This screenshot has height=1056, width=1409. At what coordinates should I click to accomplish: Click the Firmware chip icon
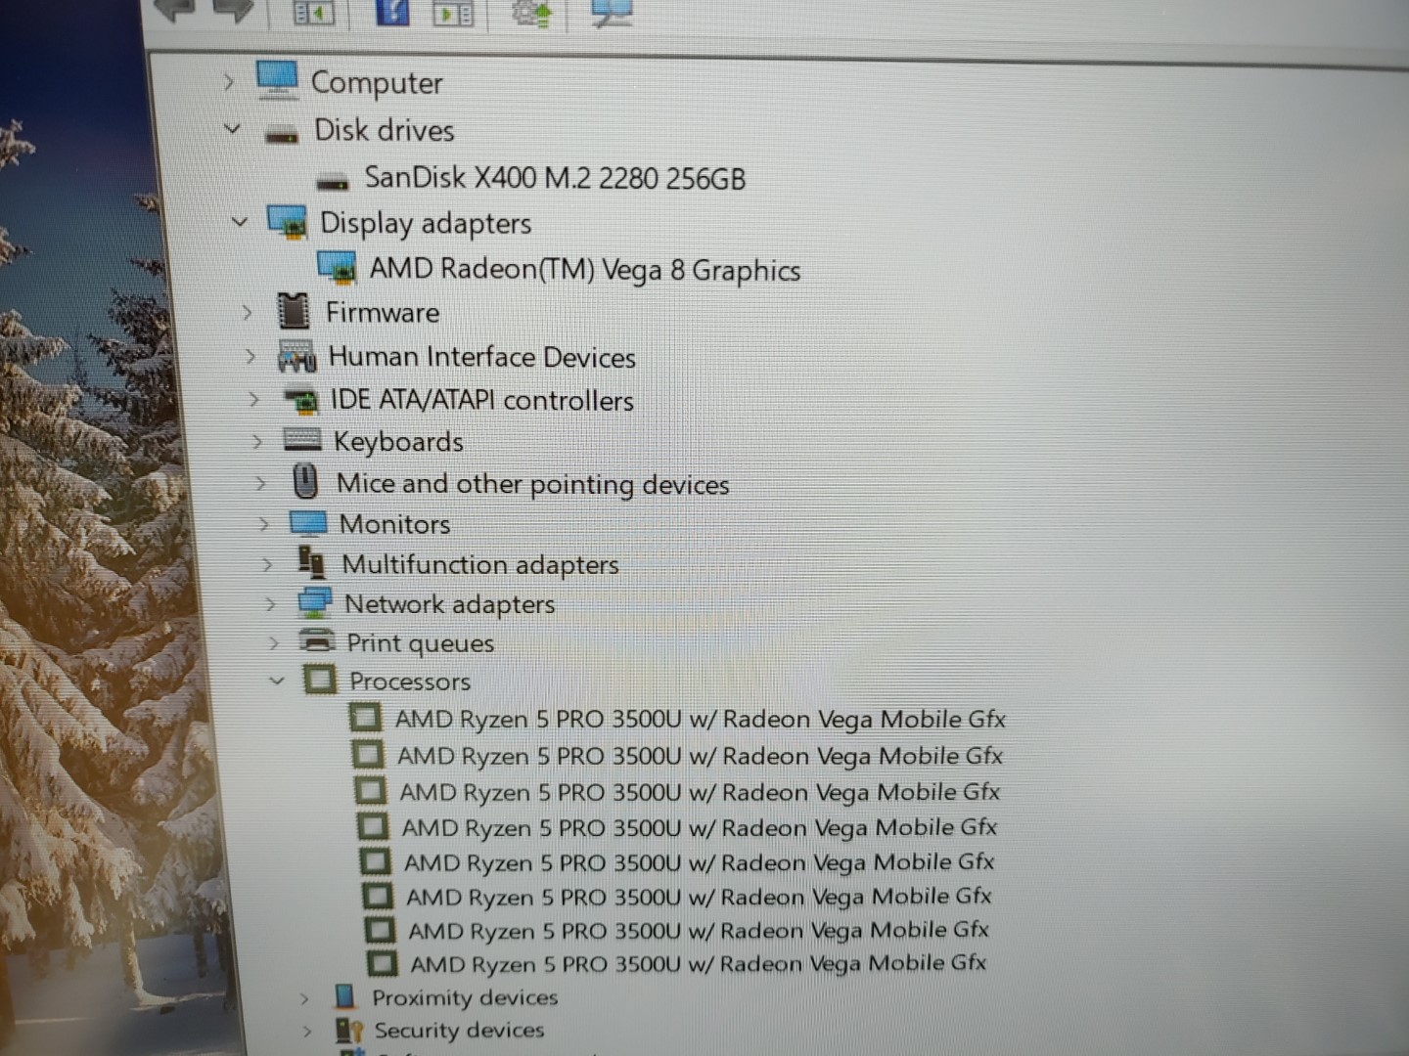pos(294,311)
